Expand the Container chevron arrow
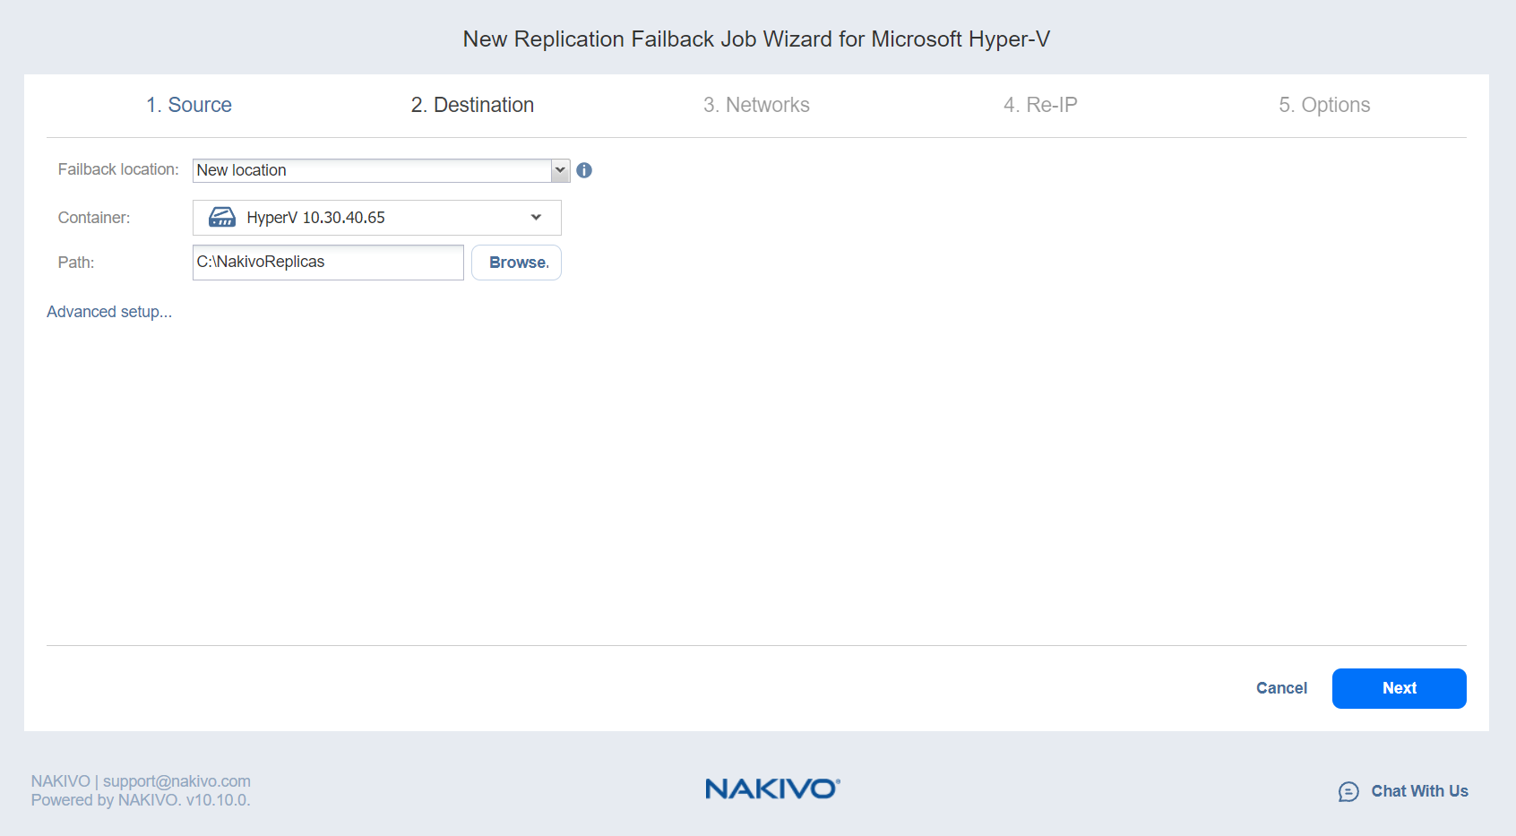 click(x=536, y=218)
